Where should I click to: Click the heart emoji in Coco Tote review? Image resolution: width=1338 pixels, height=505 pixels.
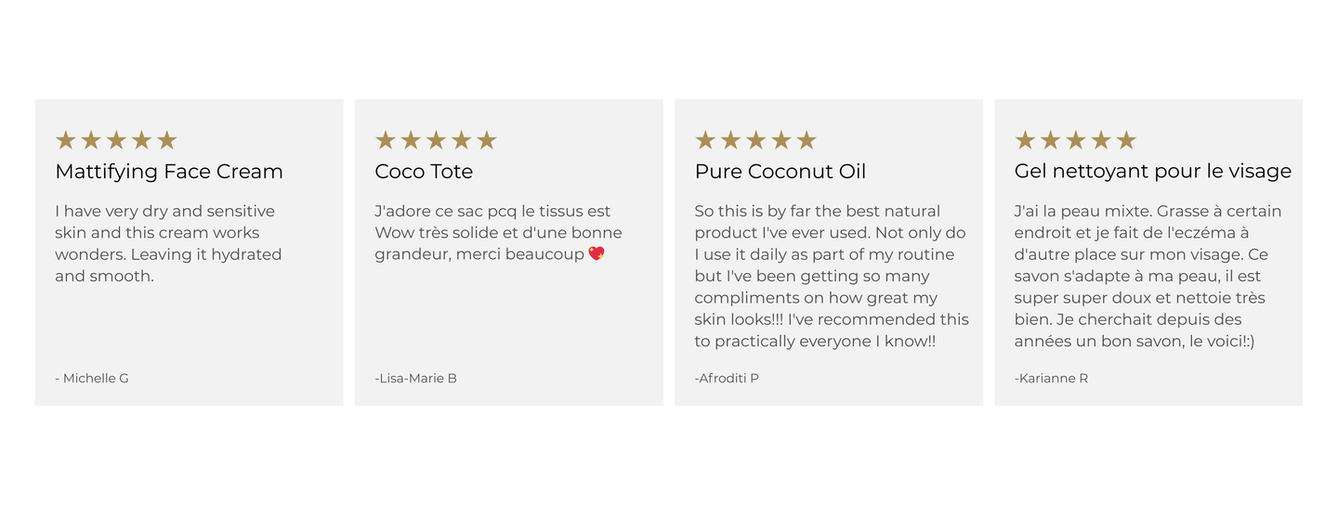(x=597, y=253)
